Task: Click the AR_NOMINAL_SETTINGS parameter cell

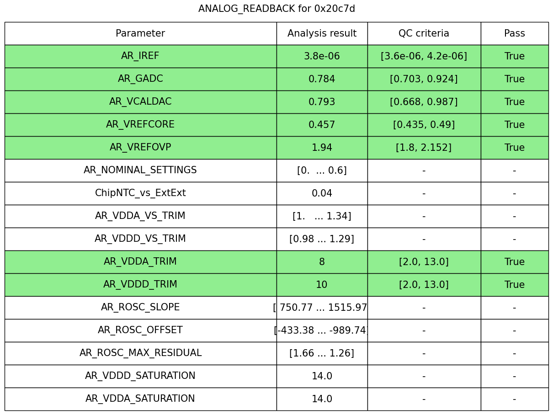Action: [140, 170]
